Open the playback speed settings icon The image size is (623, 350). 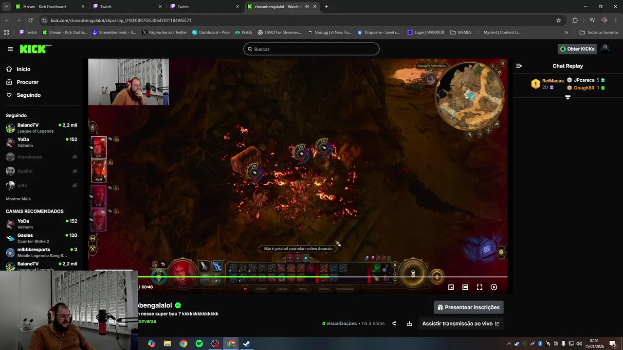494,287
